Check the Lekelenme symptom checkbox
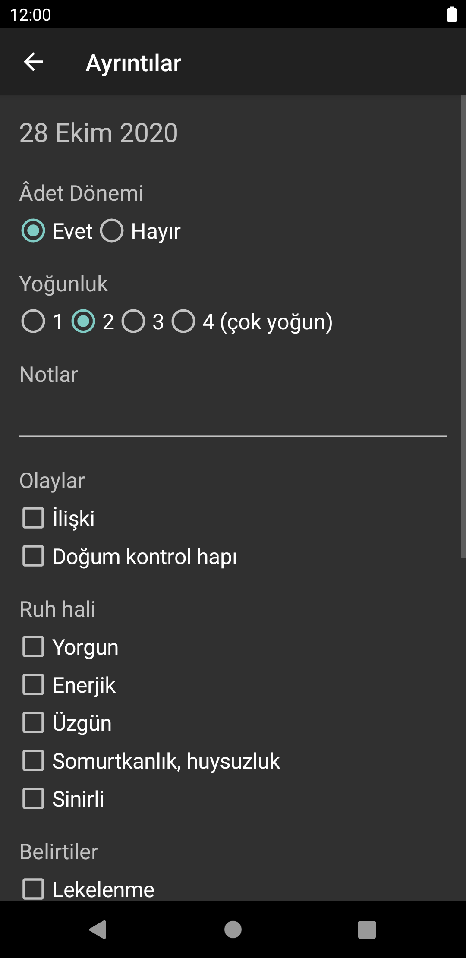This screenshot has height=958, width=466. click(x=33, y=889)
